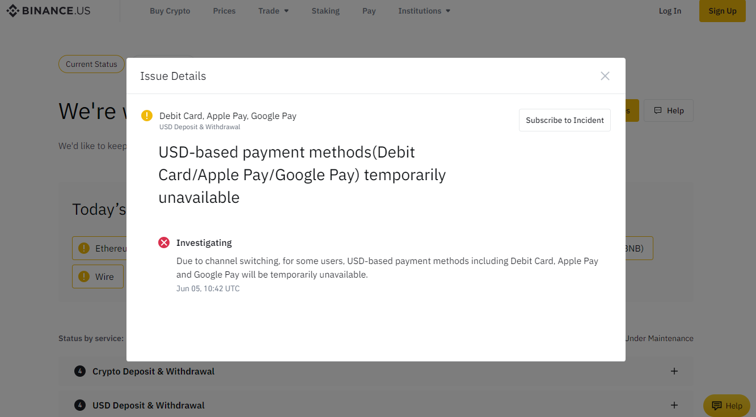
Task: Click the warning icon on Wire chip
Action: coord(84,276)
